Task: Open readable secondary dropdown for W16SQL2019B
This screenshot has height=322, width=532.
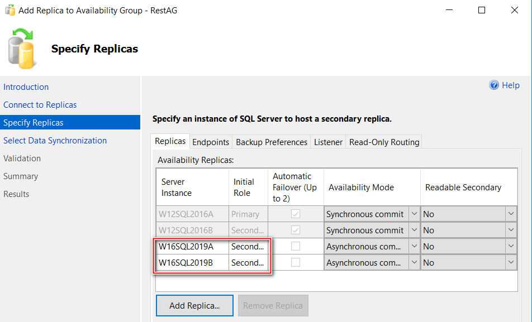Action: point(511,262)
